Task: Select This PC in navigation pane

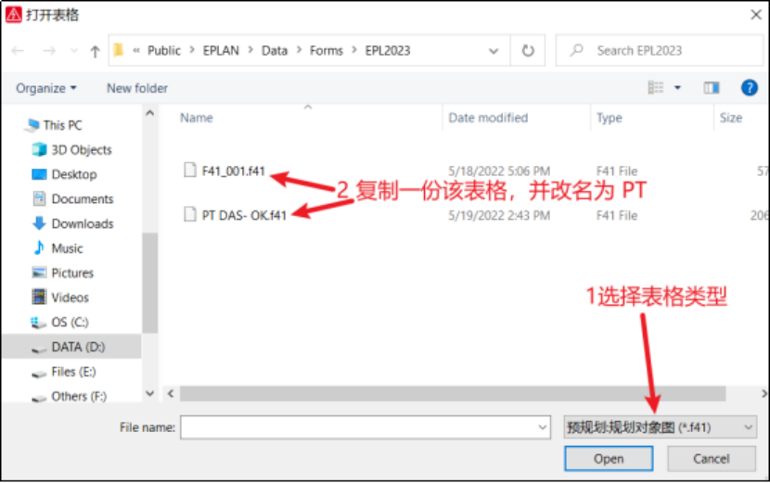Action: pyautogui.click(x=62, y=125)
